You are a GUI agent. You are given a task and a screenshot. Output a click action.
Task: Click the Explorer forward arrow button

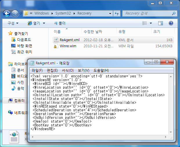pos(15,14)
